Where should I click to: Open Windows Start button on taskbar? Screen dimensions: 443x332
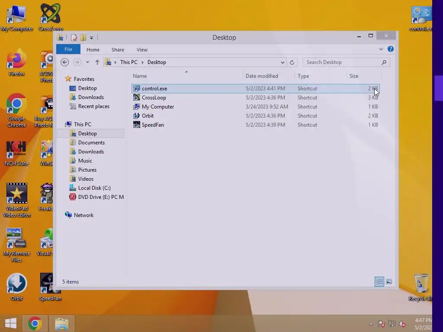[11, 323]
